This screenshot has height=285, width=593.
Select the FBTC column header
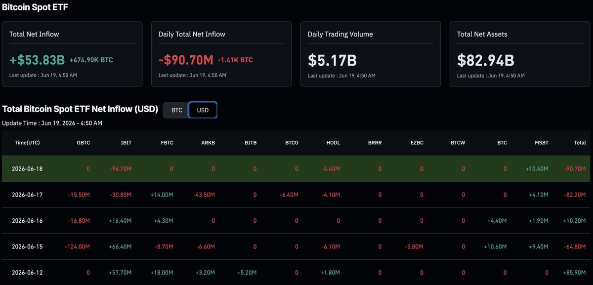coord(167,143)
